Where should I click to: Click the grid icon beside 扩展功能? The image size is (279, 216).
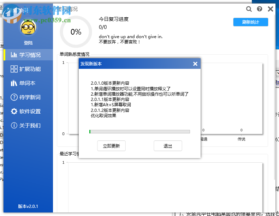point(14,69)
